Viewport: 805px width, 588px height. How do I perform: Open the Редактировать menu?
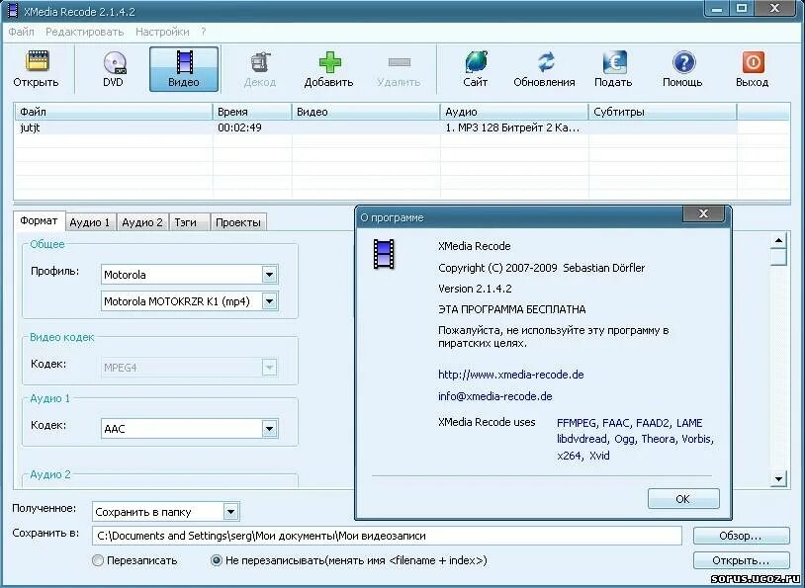click(x=85, y=32)
